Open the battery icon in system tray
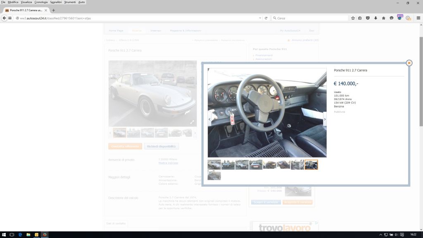 (391, 235)
